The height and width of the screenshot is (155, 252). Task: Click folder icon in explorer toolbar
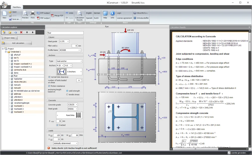coord(10,32)
